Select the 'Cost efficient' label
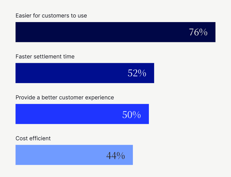The image size is (231, 177). click(x=33, y=138)
